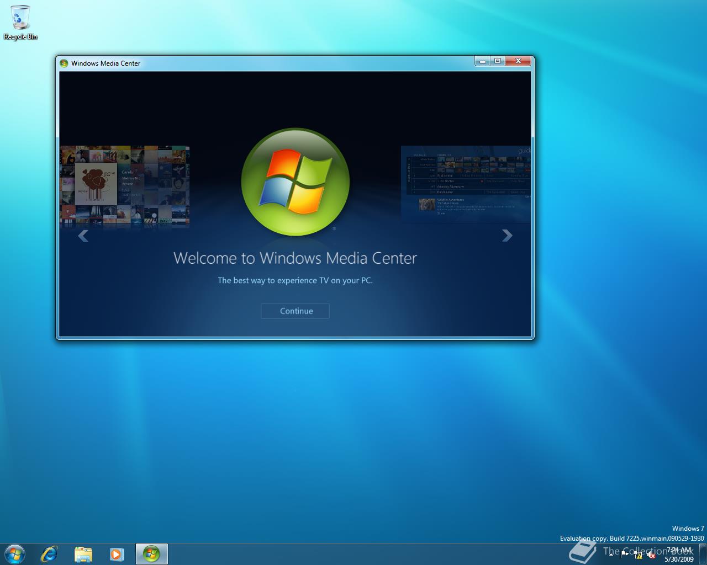Open the clock showing 7:24 AM
The width and height of the screenshot is (707, 565).
click(x=679, y=555)
